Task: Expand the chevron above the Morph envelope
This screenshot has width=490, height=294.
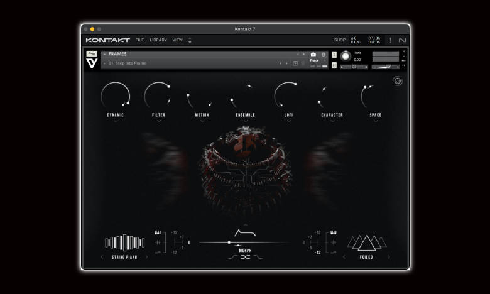Action: [246, 224]
